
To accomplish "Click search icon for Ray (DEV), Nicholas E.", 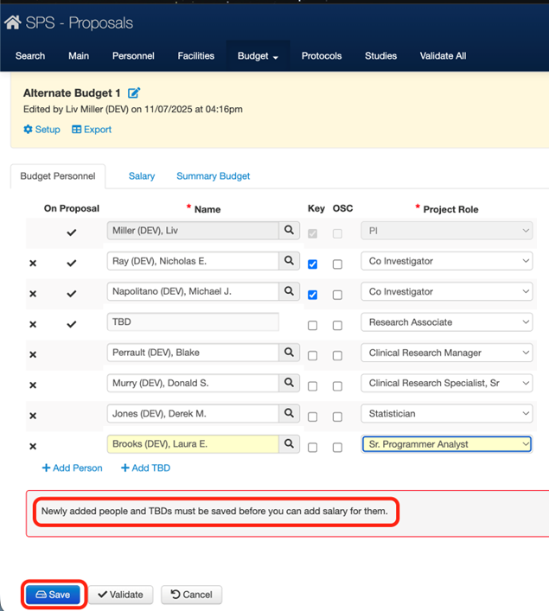I will point(290,261).
